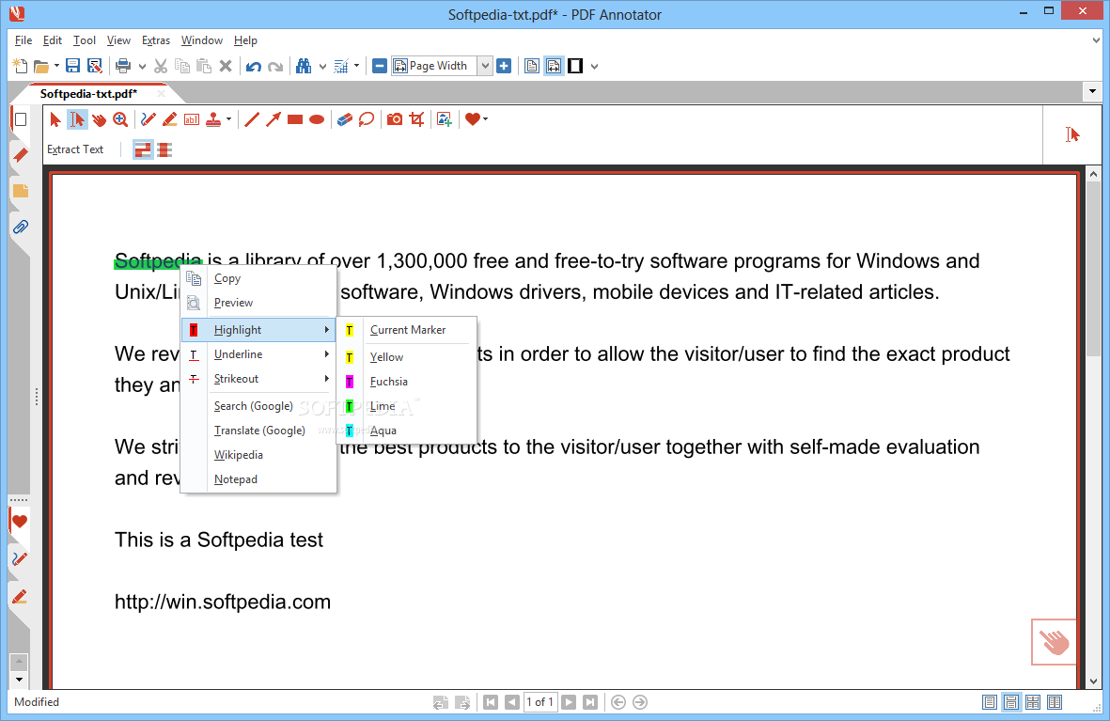Click the paperclip attachments sidebar icon
Viewport: 1110px width, 721px height.
pyautogui.click(x=21, y=227)
